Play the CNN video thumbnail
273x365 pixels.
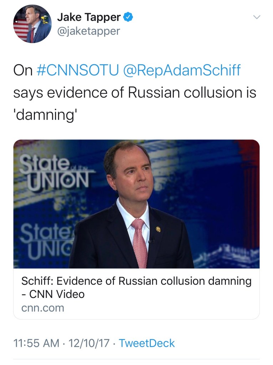(x=136, y=204)
